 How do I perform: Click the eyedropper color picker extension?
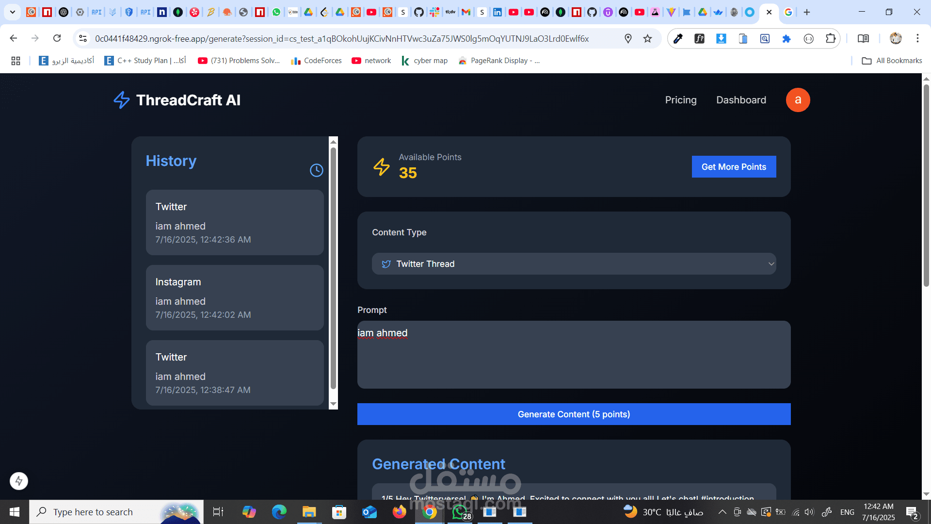(x=678, y=38)
